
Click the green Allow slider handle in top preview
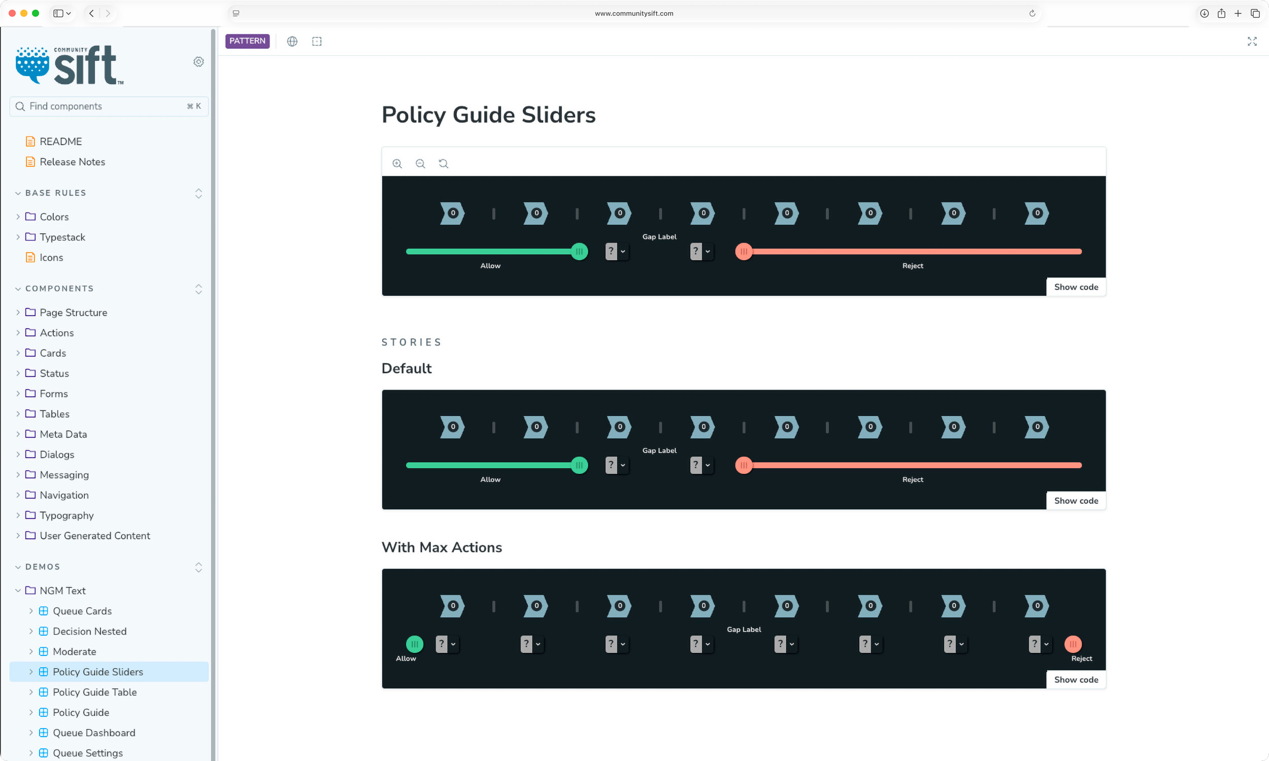click(x=579, y=251)
